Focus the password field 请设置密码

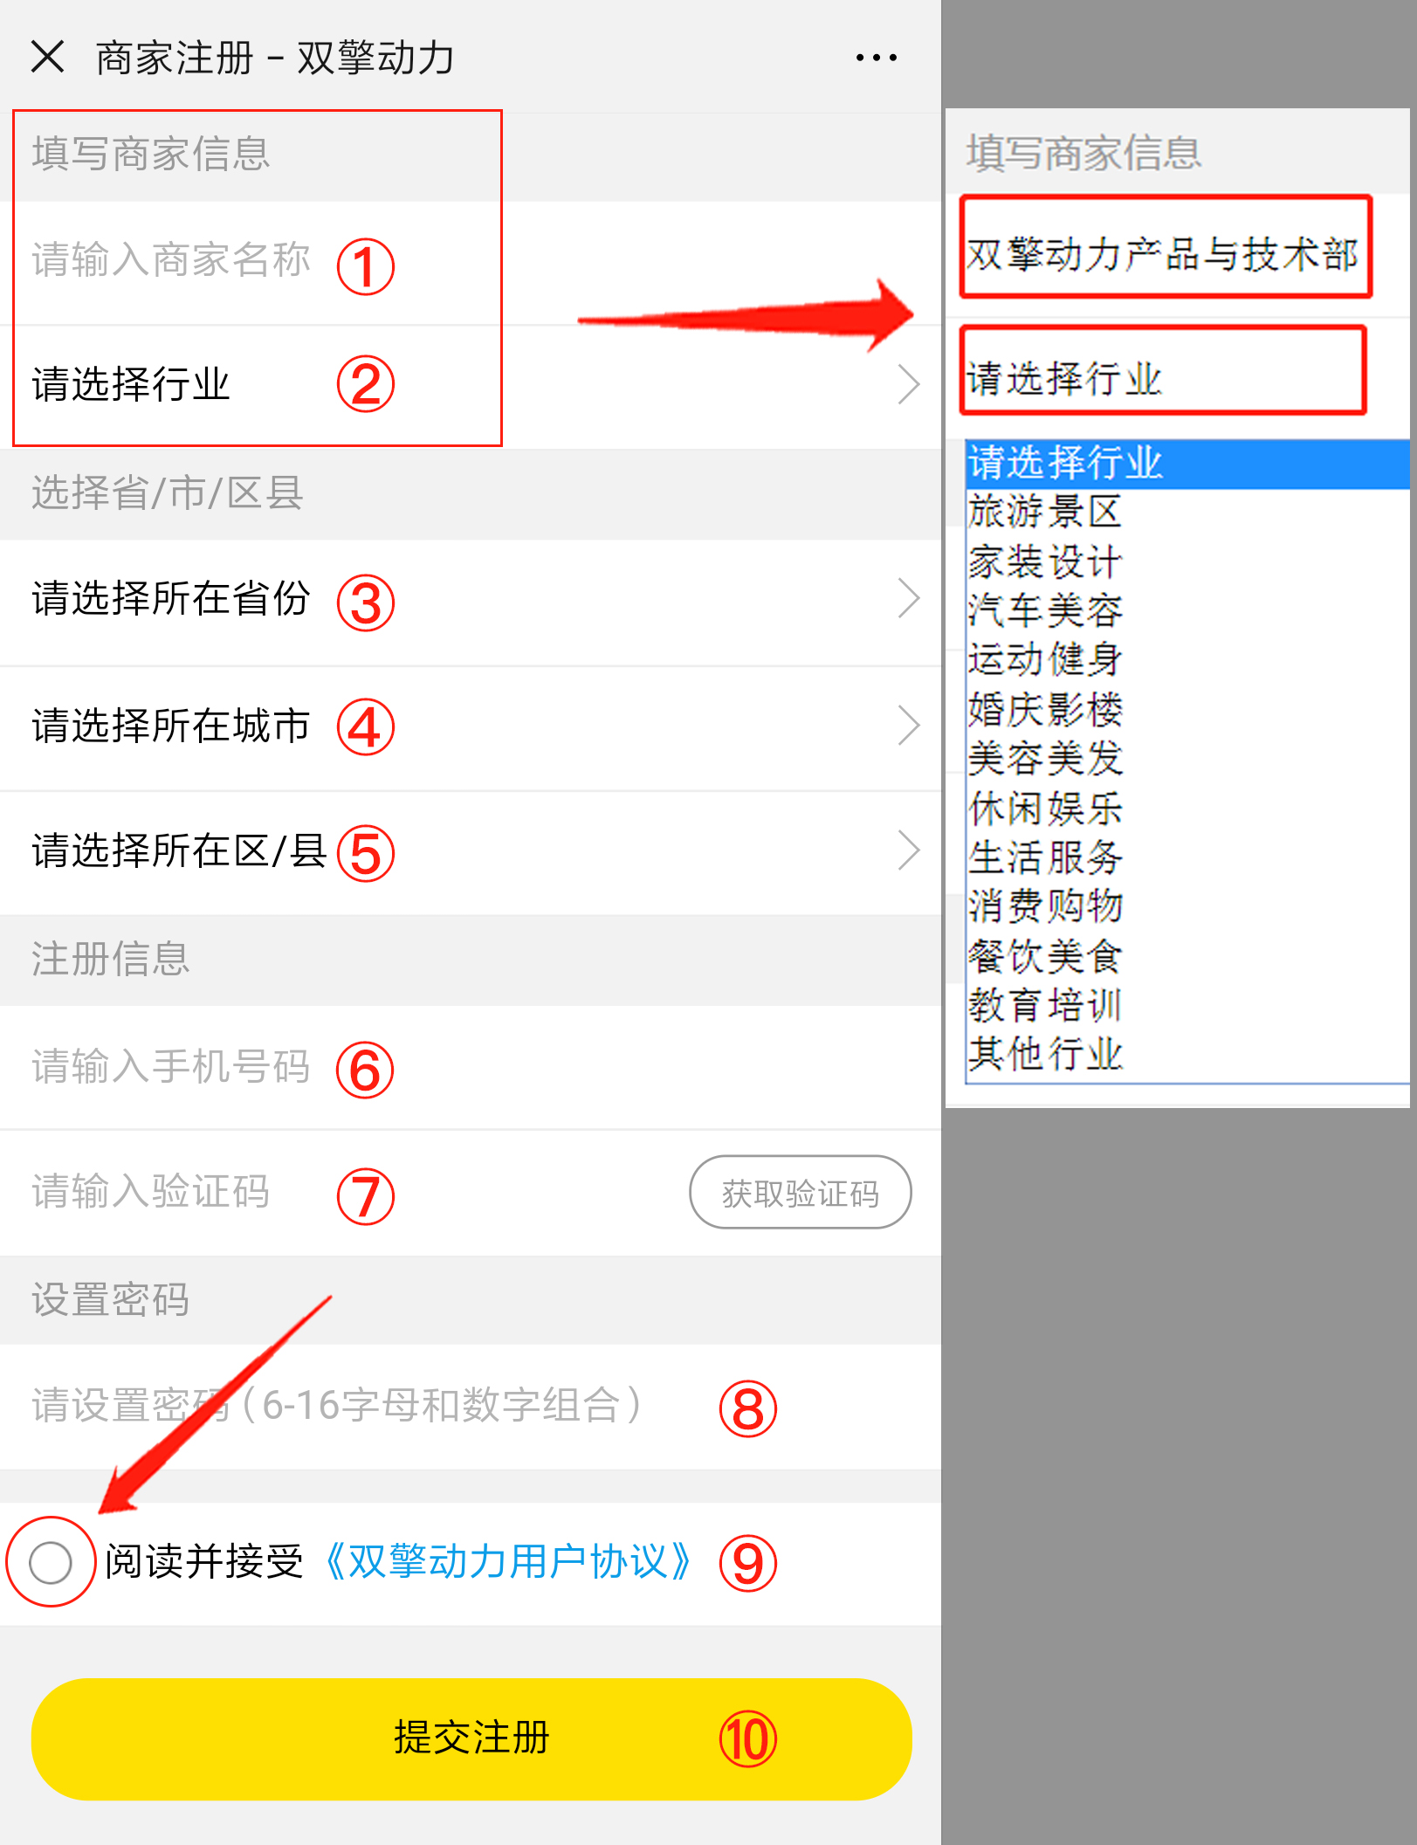click(x=471, y=1406)
